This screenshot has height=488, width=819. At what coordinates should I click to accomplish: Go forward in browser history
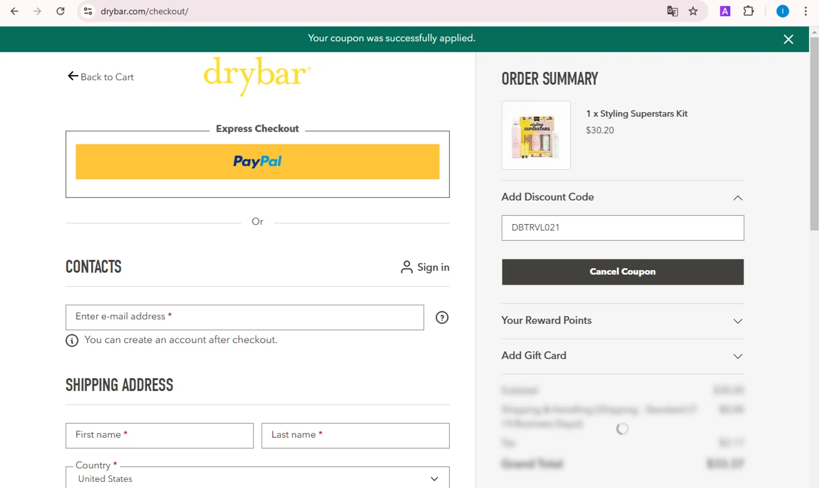(x=37, y=11)
